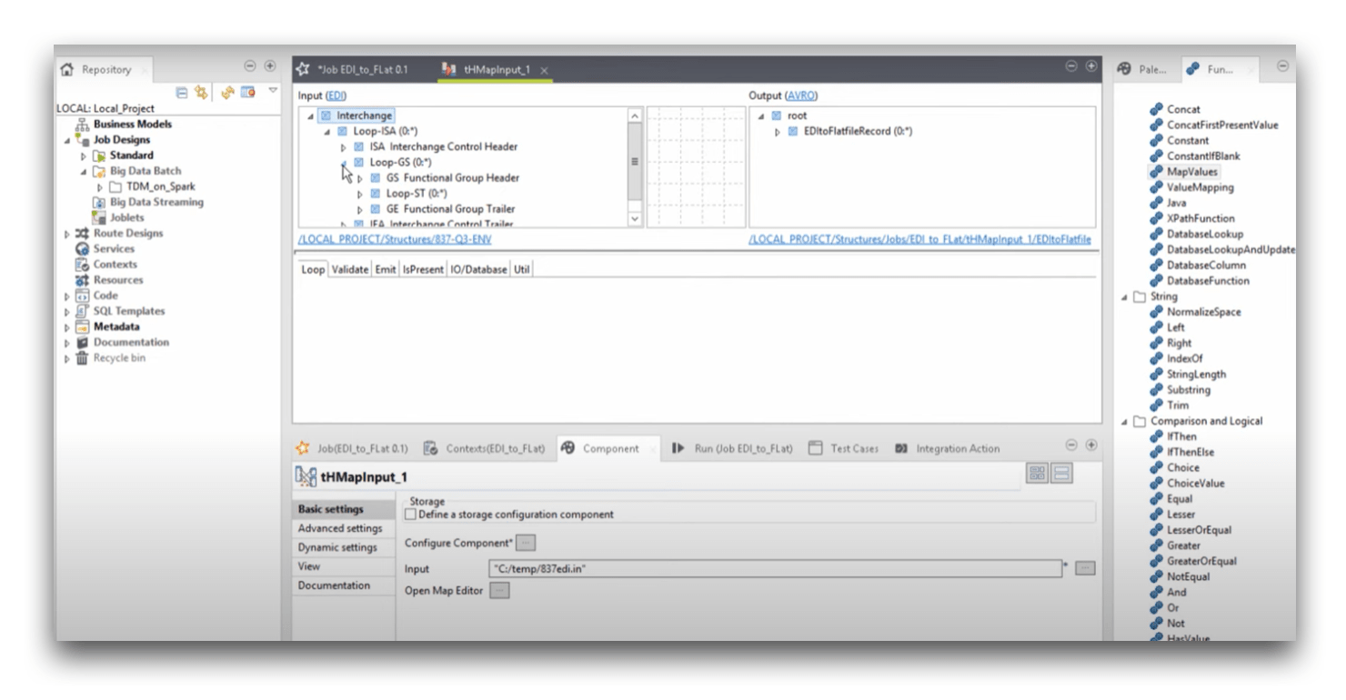Click the Refresh icon in Repository toolbar
1346x700 pixels.
point(227,93)
